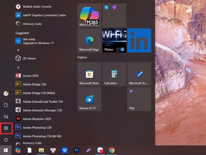
Task: Open the Documents icon in sidebar
Action: [x=6, y=105]
